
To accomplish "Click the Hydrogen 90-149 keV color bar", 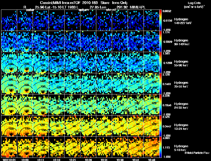I will point(160,42).
